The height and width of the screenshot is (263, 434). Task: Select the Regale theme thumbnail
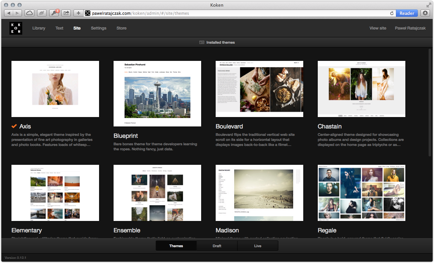click(362, 193)
